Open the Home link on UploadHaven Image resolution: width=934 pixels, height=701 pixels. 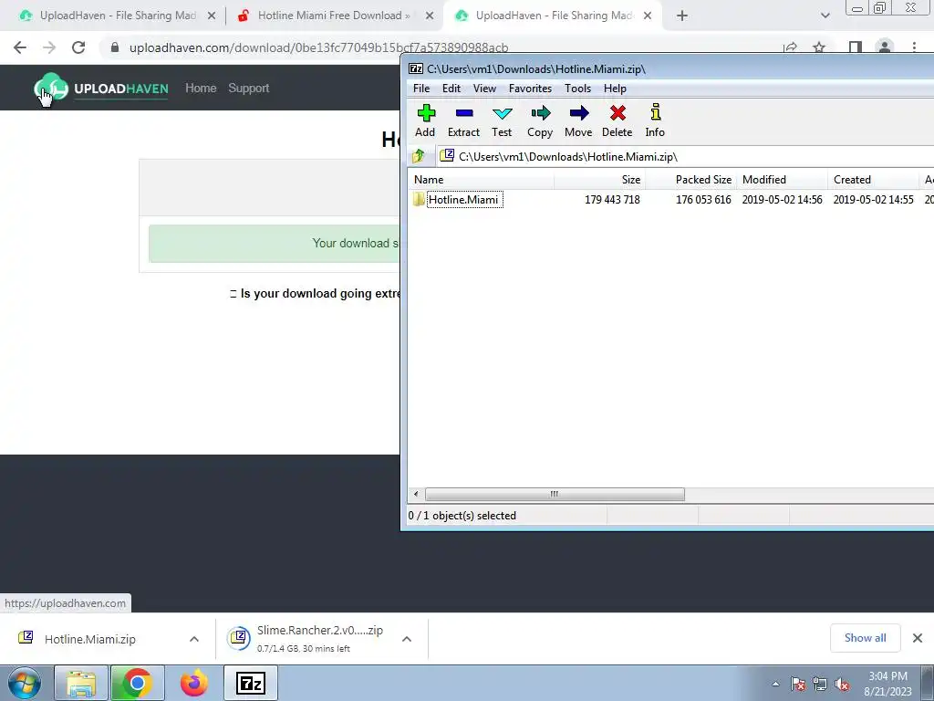point(201,89)
